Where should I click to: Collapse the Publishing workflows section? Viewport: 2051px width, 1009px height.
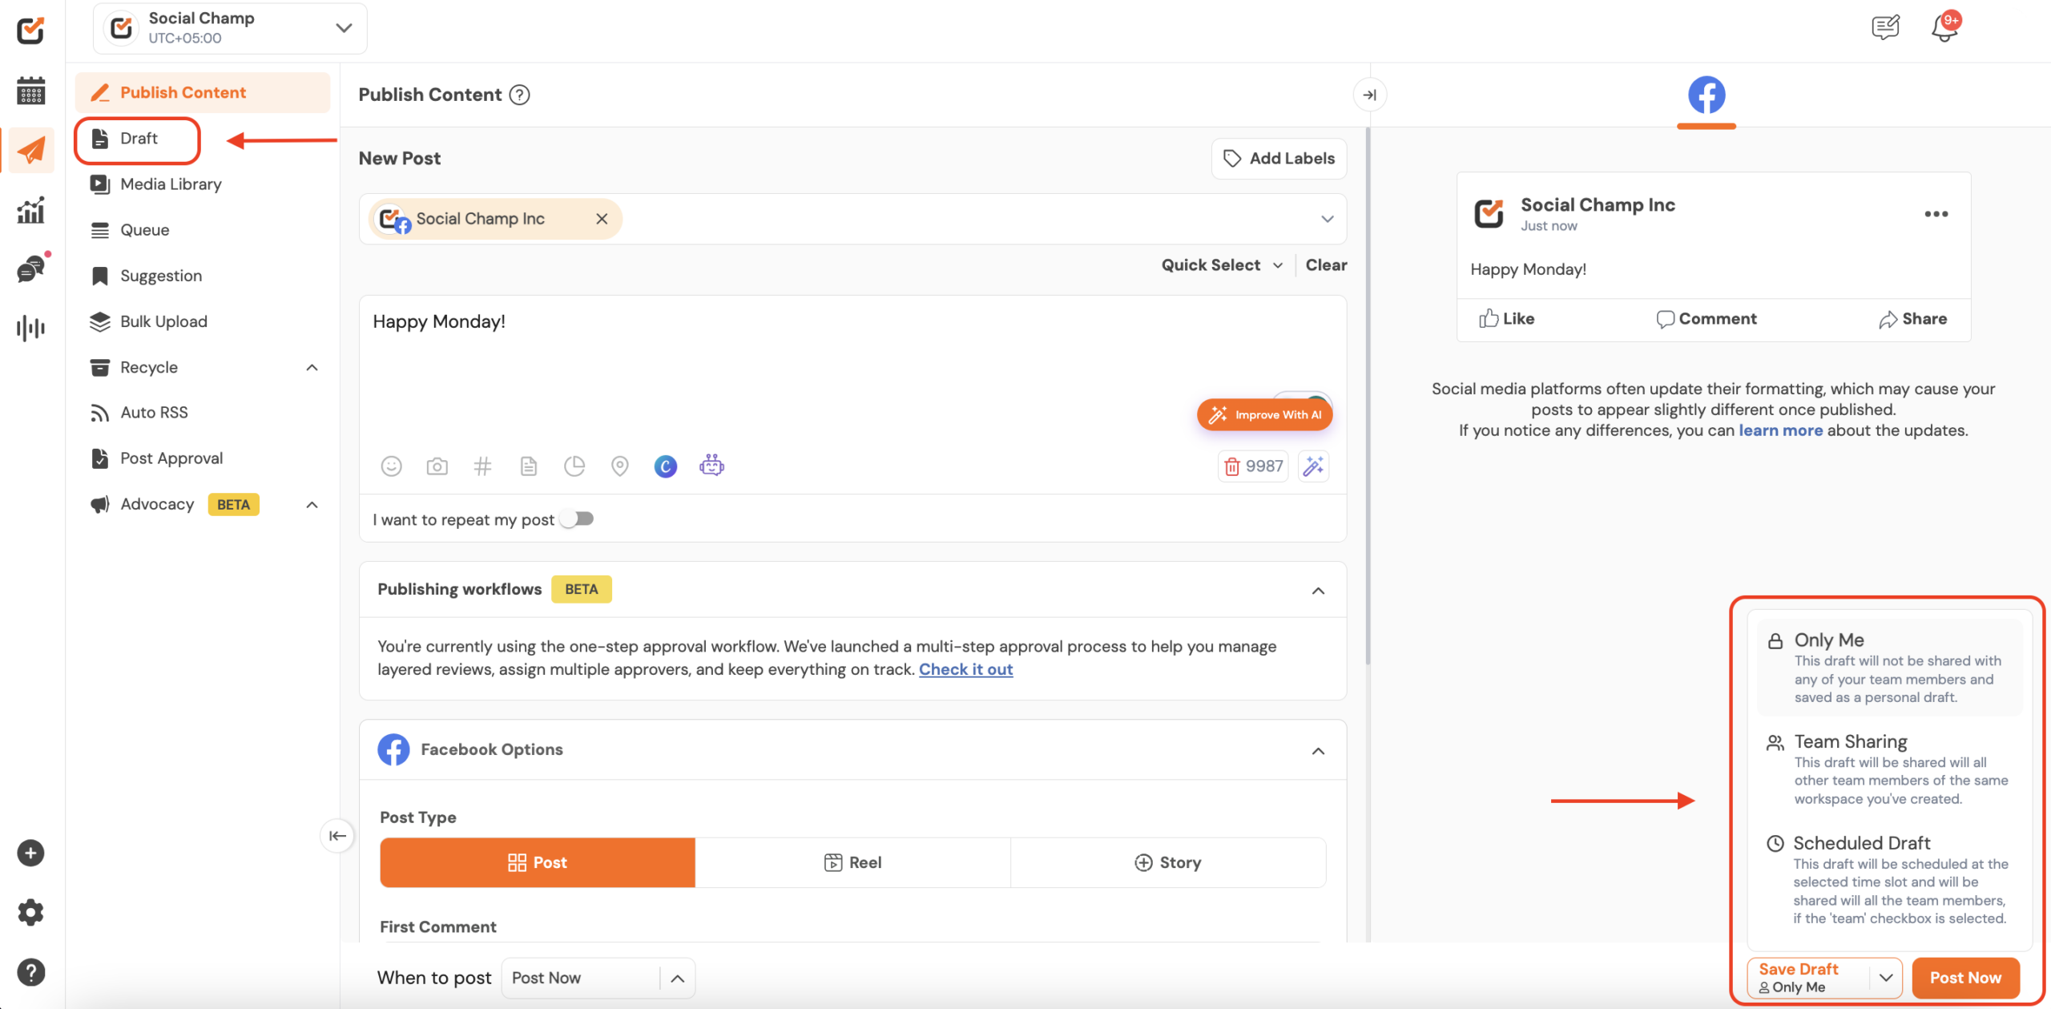[x=1318, y=591]
